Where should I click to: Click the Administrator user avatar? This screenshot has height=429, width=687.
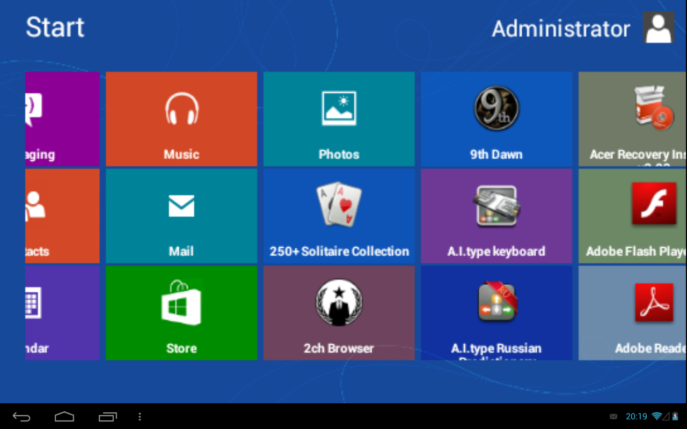[659, 28]
